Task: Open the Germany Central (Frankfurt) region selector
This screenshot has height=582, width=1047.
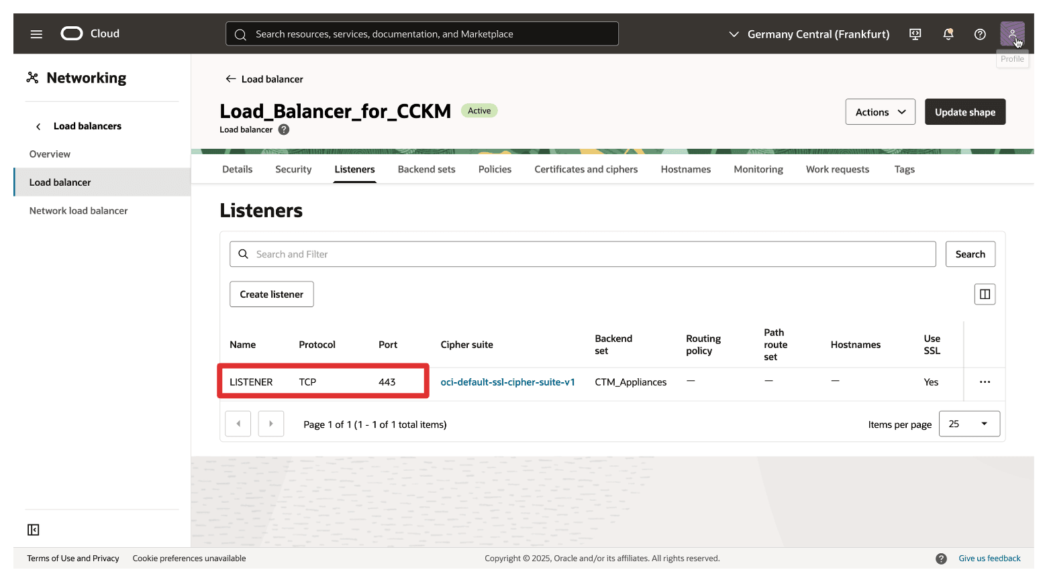Action: point(809,34)
